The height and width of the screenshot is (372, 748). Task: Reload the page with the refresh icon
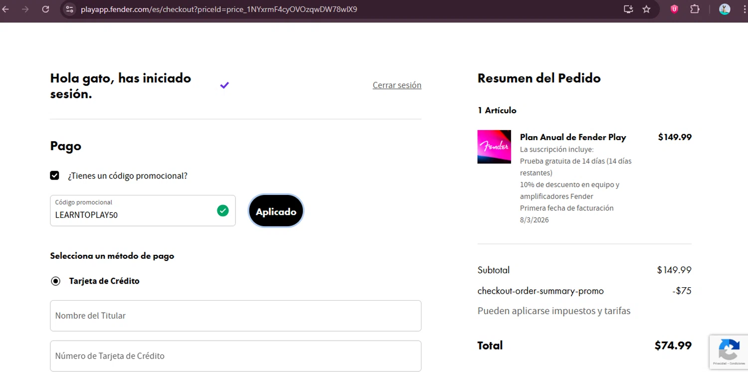coord(45,9)
